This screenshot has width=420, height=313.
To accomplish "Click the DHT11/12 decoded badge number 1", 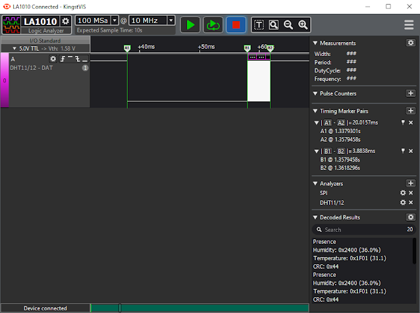I will 85,68.
